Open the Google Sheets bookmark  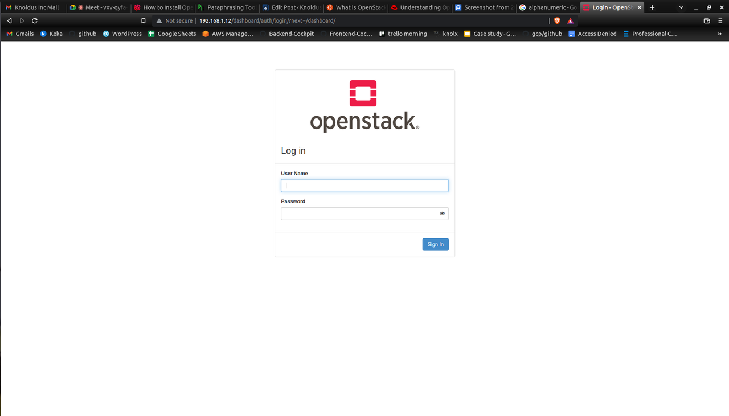pyautogui.click(x=172, y=34)
